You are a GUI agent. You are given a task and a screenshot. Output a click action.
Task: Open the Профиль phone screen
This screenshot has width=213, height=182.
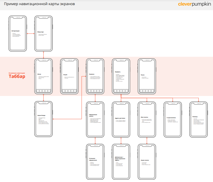pos(121,76)
